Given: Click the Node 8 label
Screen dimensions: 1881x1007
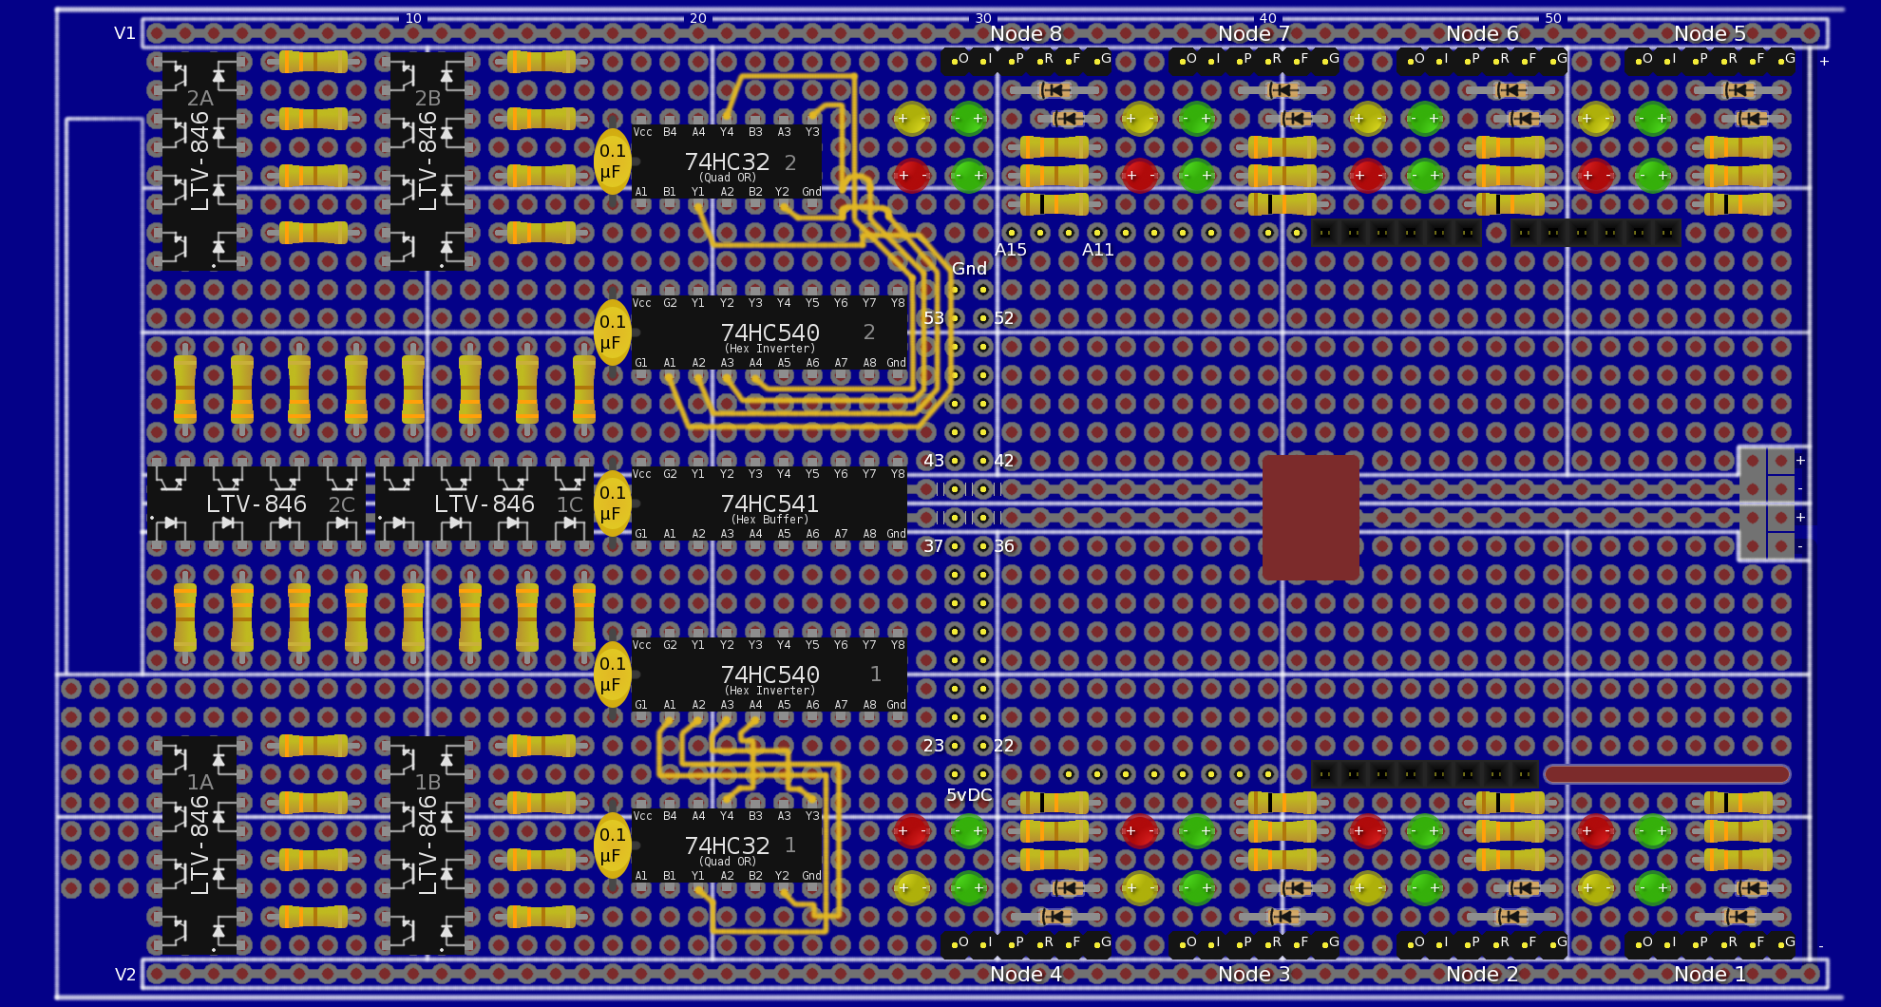Looking at the screenshot, I should point(1026,34).
